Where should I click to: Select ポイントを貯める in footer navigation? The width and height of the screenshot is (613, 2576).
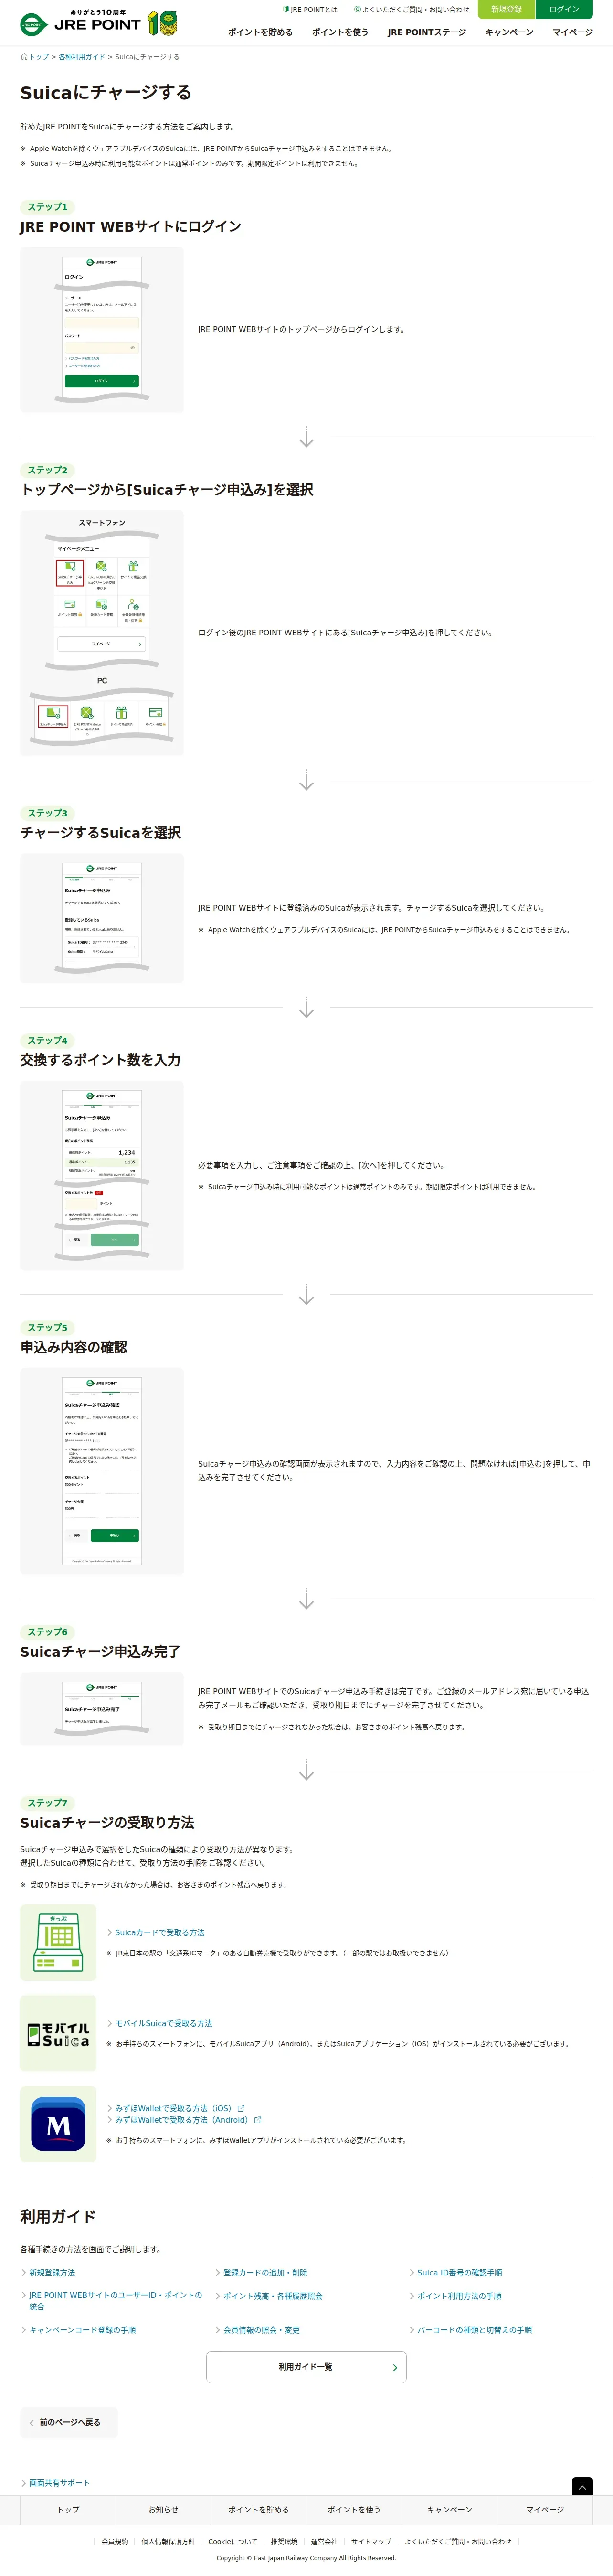pyautogui.click(x=258, y=2510)
